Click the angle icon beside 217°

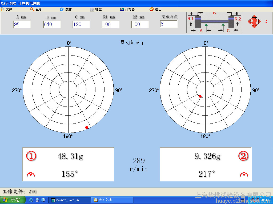coord(244,175)
